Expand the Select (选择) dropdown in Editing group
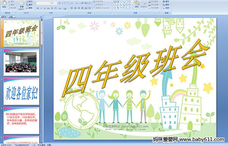 click(166, 8)
